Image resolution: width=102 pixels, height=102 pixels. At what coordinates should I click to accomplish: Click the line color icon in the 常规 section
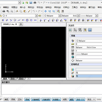pyautogui.click(x=73, y=41)
